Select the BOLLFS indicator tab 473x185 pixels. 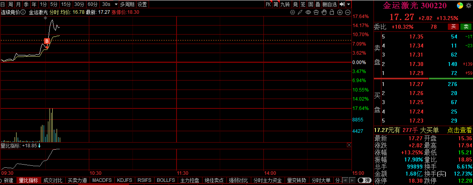(166, 181)
